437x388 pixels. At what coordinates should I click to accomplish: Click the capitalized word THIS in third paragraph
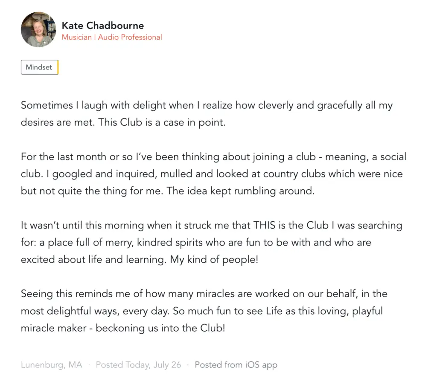[x=264, y=225]
